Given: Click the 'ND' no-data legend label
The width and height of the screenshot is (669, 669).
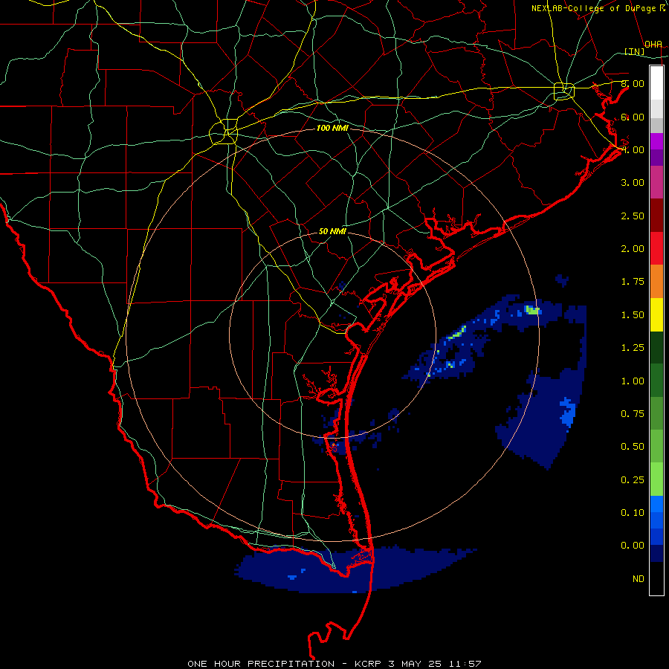Looking at the screenshot, I should click(639, 579).
